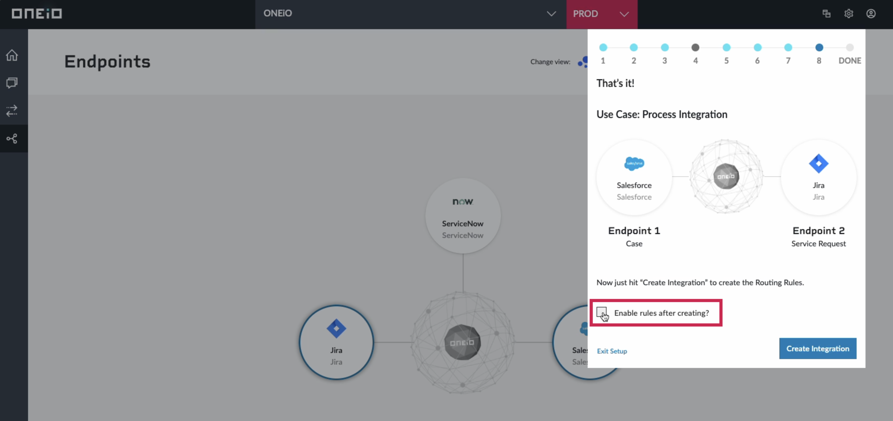The width and height of the screenshot is (893, 421).
Task: Click the Change view graph icon
Action: (582, 62)
